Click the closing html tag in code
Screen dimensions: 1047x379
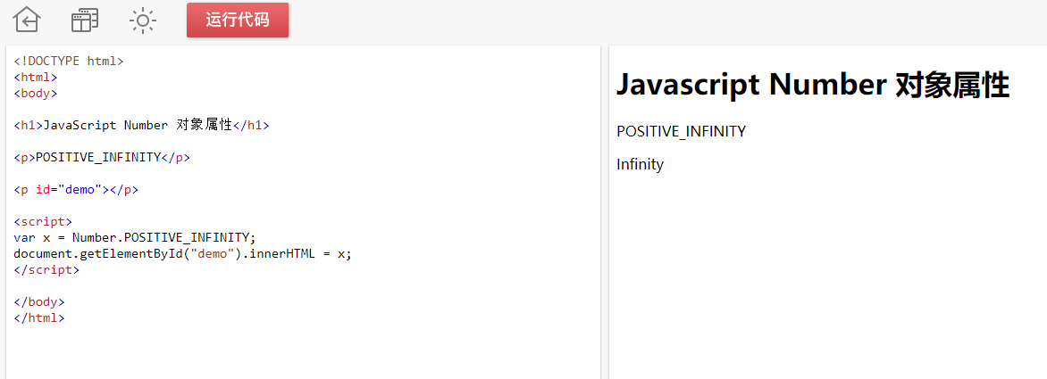(x=39, y=317)
